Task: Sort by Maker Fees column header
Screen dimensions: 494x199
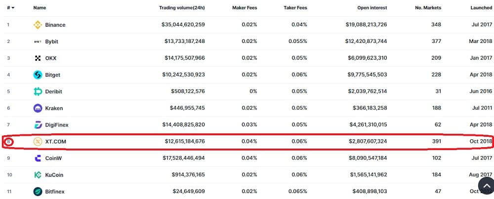Action: coord(245,8)
